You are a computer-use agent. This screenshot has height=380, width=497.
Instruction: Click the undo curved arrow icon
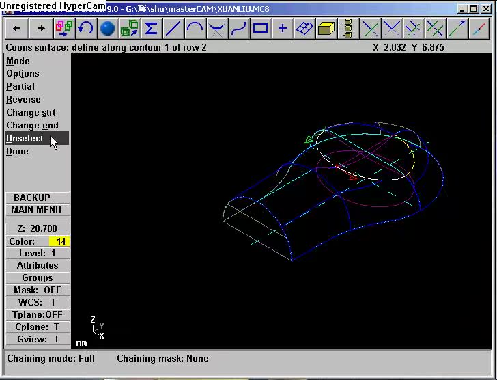(x=86, y=29)
